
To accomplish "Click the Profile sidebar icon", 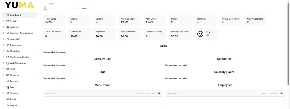I will (x=8, y=99).
